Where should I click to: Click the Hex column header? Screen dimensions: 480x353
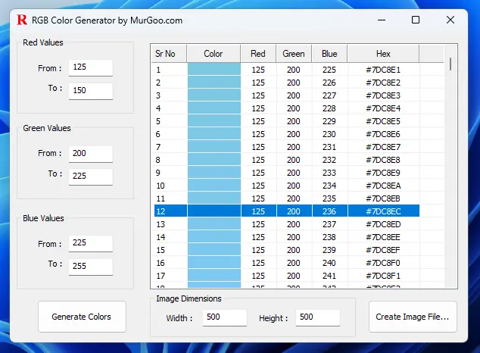383,54
